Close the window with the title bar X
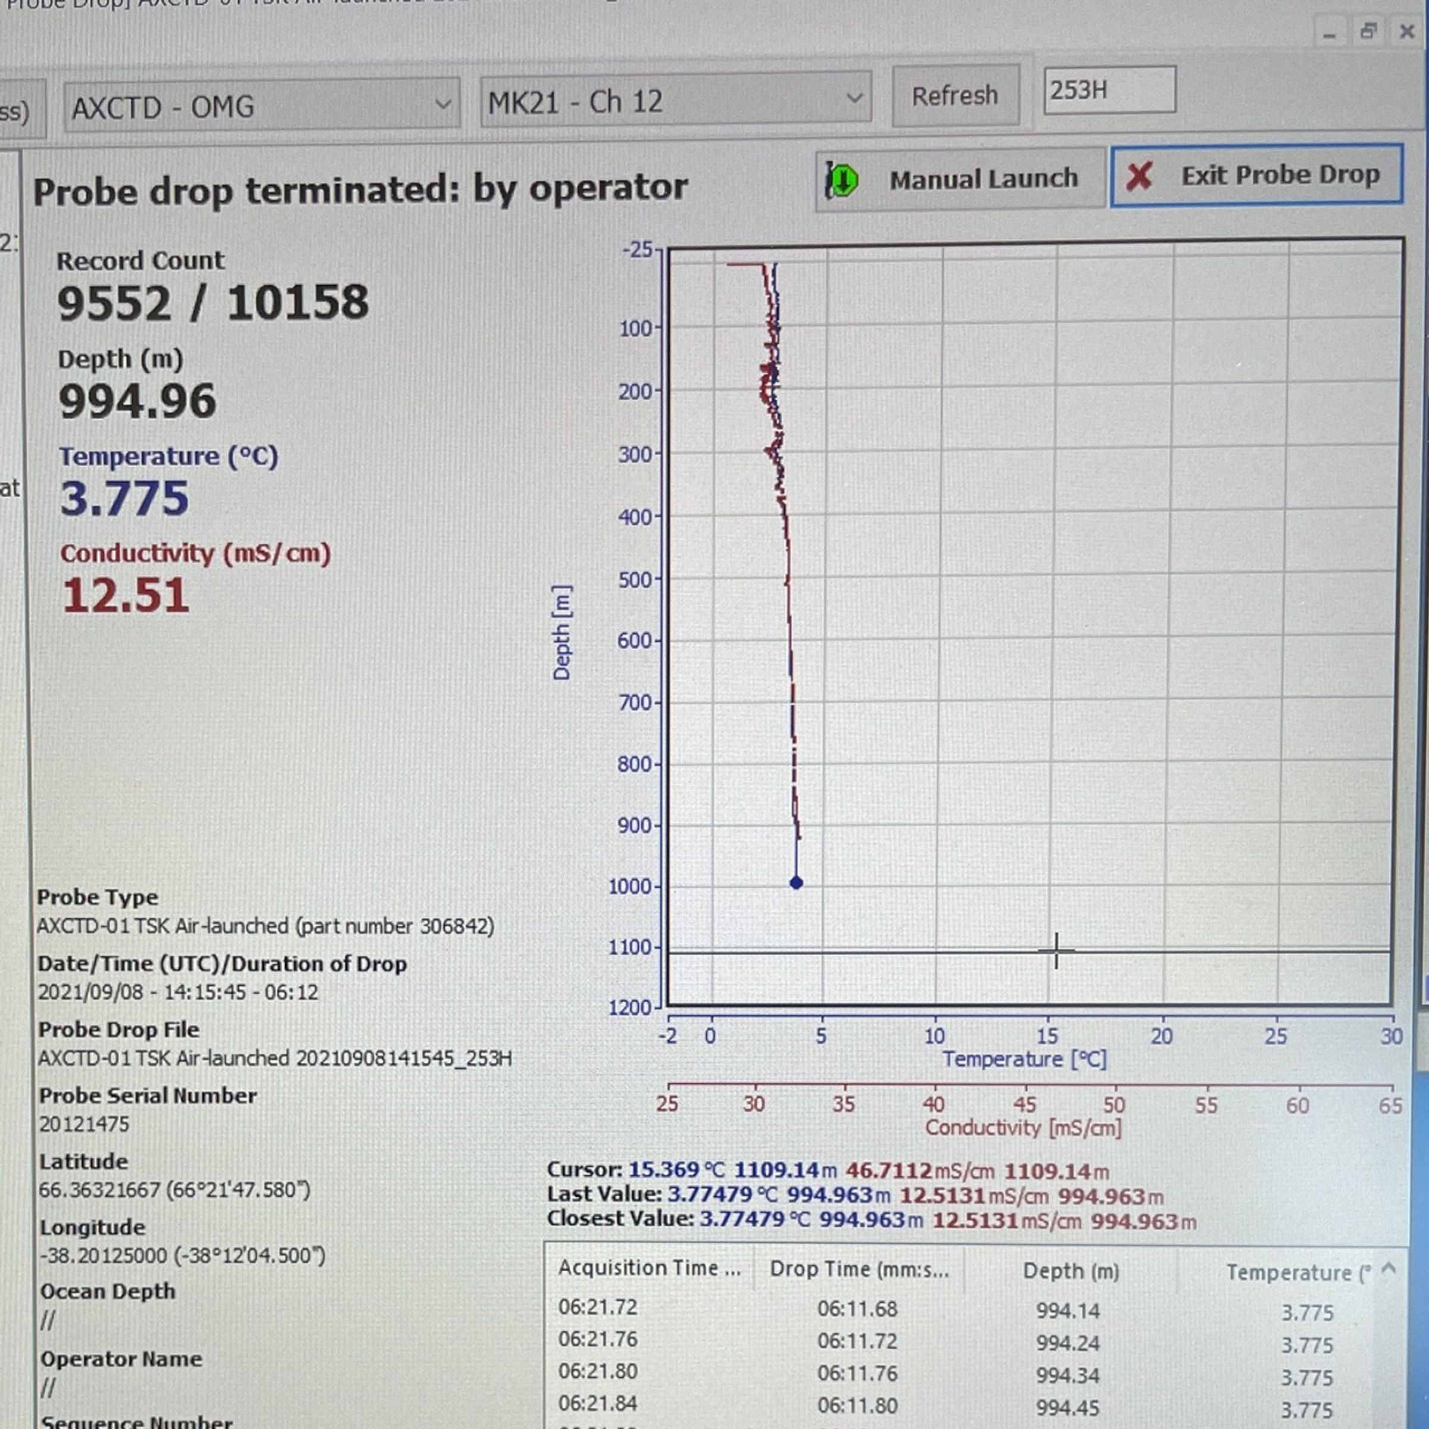 1407,32
